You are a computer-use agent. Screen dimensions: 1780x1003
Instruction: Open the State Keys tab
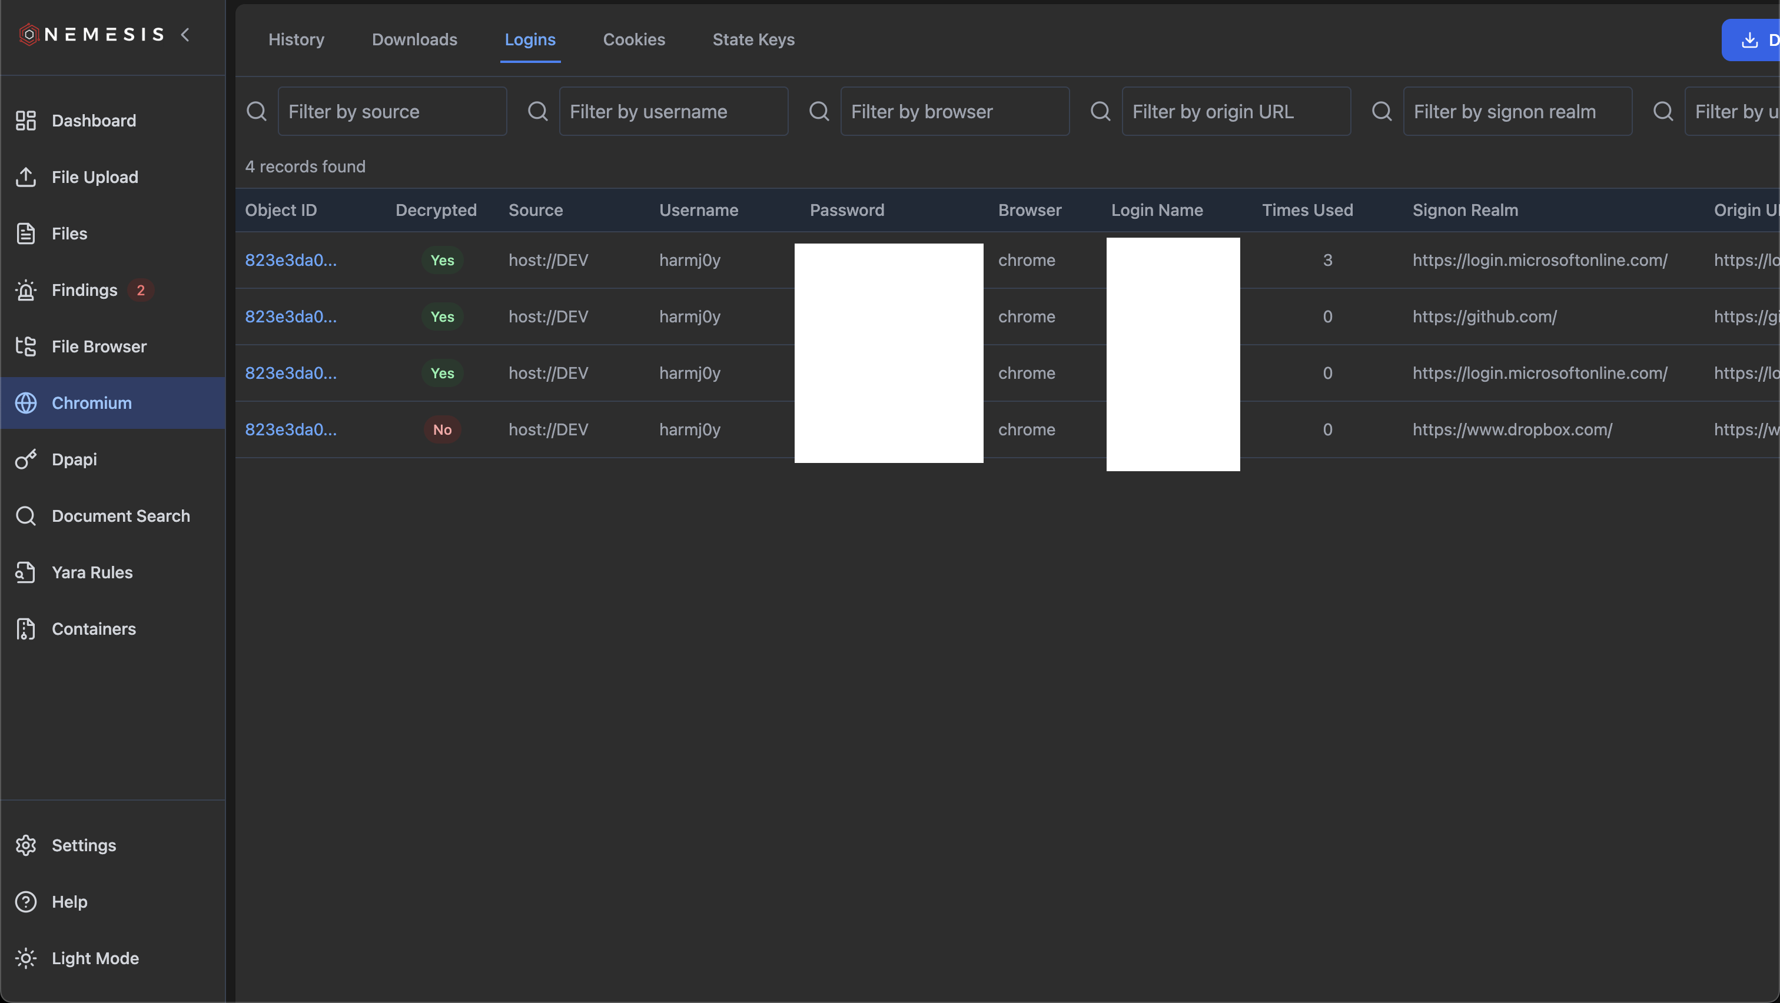click(x=753, y=39)
